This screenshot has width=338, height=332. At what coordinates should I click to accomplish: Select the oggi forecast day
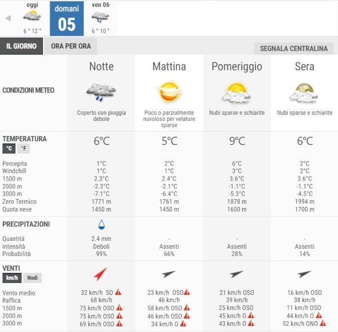tap(32, 18)
